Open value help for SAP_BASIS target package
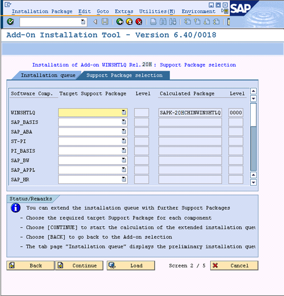Screen dimensions: 284x296 124,122
